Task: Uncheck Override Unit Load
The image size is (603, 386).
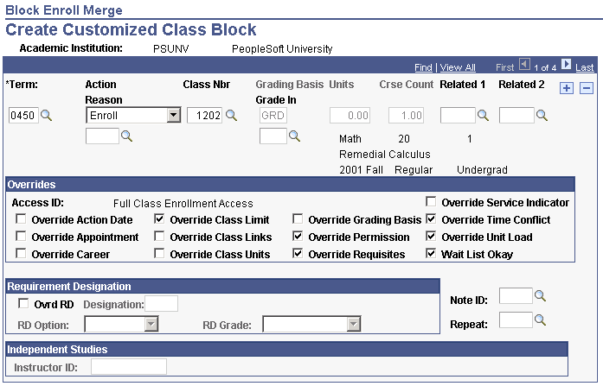Action: 431,236
